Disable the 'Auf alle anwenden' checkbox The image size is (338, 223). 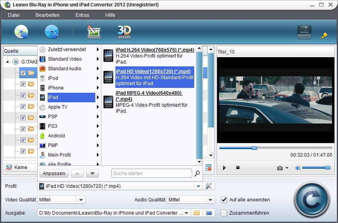pos(224,200)
